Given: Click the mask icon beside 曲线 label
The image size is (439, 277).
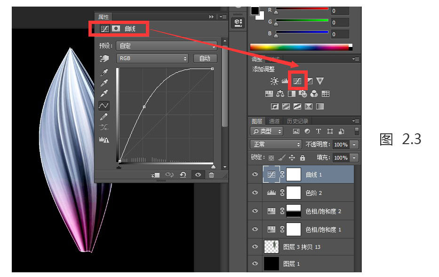Looking at the screenshot, I should coord(116,29).
